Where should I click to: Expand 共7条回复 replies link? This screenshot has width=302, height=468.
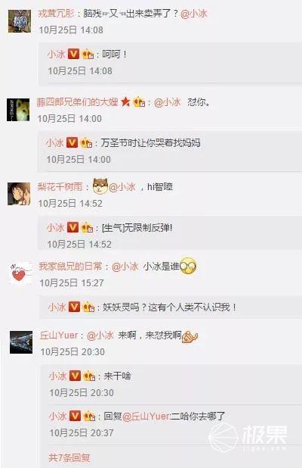point(69,457)
